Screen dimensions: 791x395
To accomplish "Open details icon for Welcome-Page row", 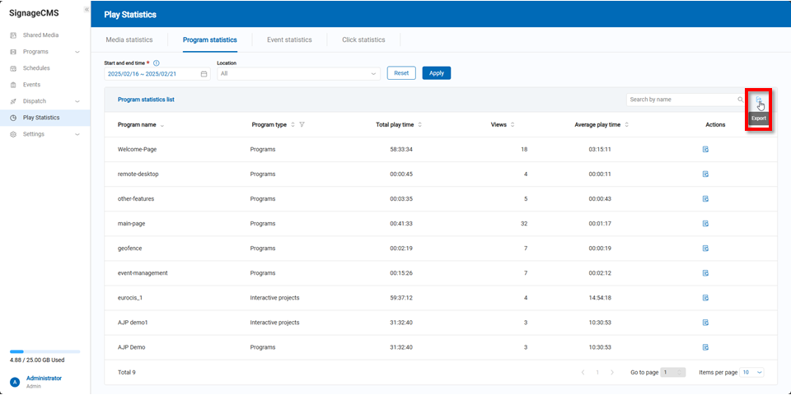I will click(705, 150).
